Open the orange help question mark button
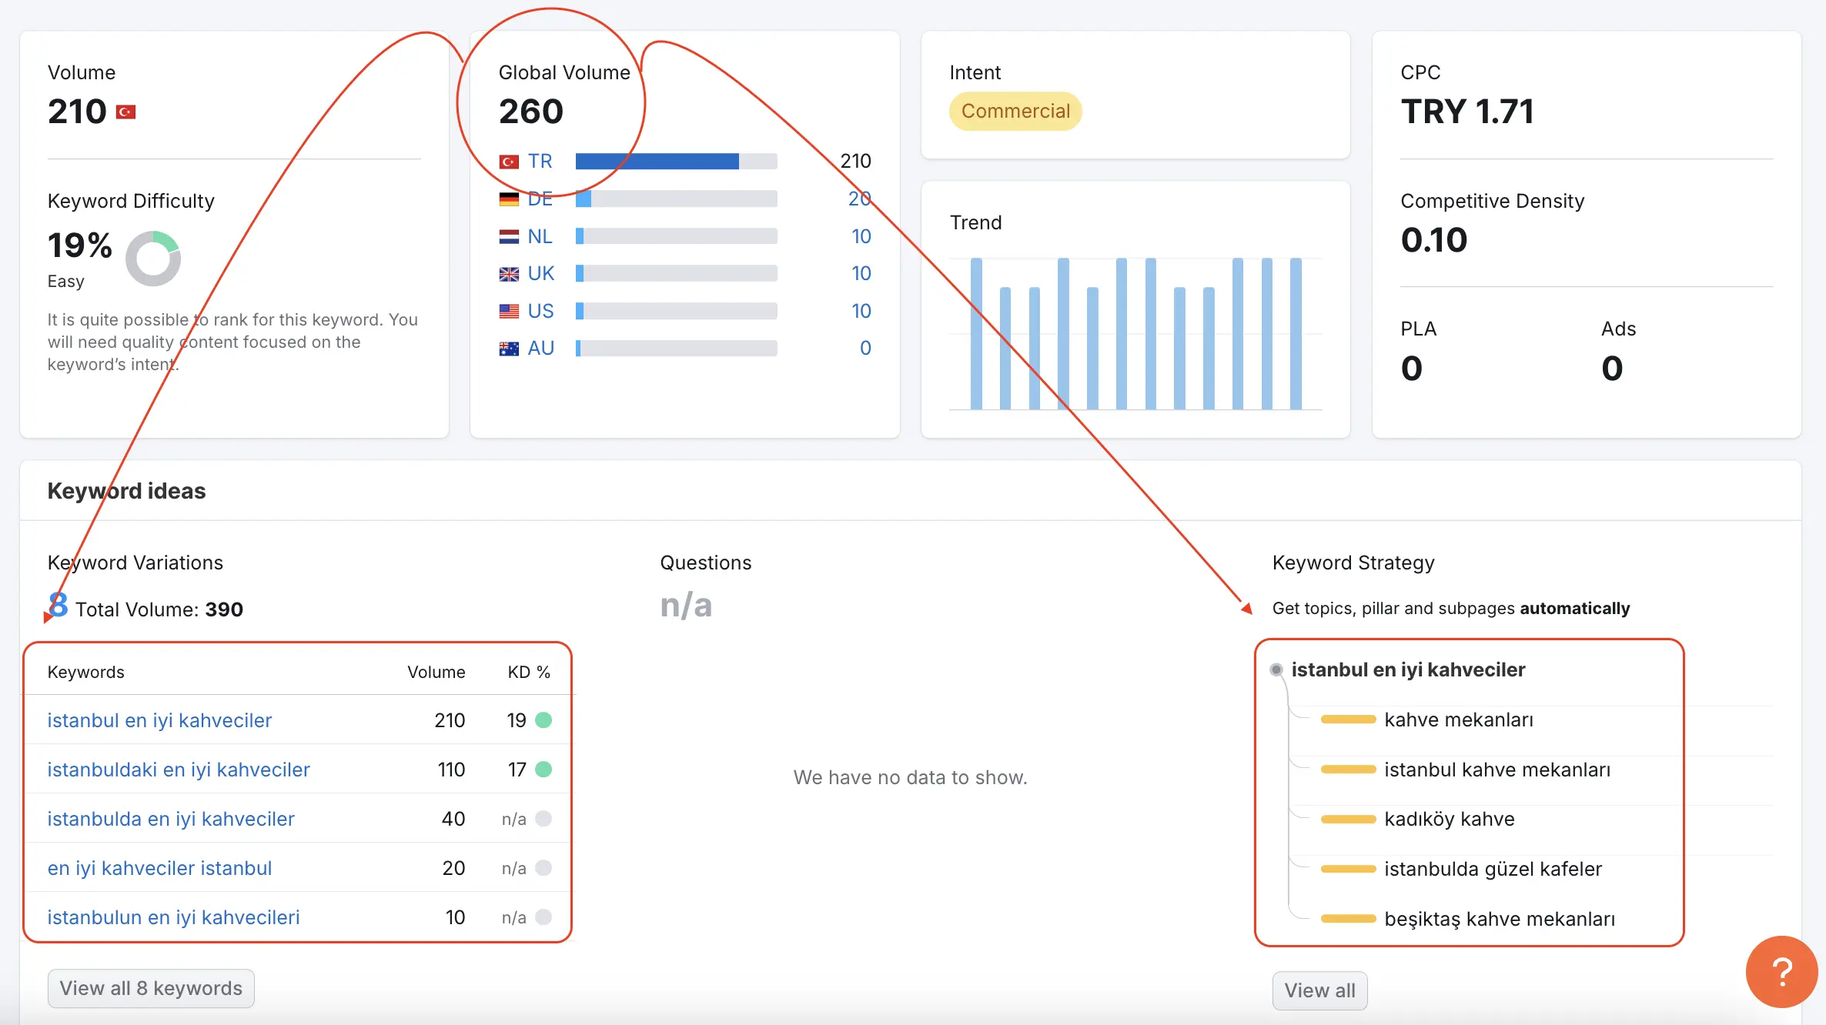 [1781, 971]
